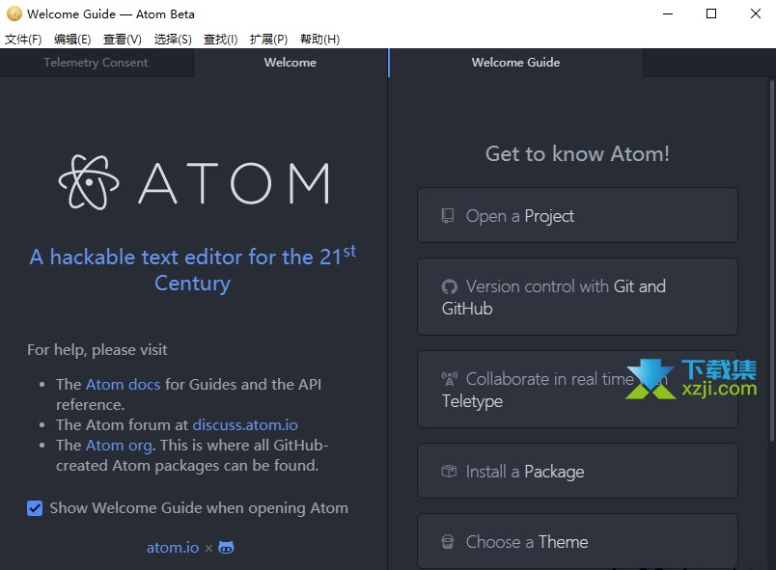This screenshot has height=570, width=776.
Task: Open the Atom org link
Action: coord(119,445)
